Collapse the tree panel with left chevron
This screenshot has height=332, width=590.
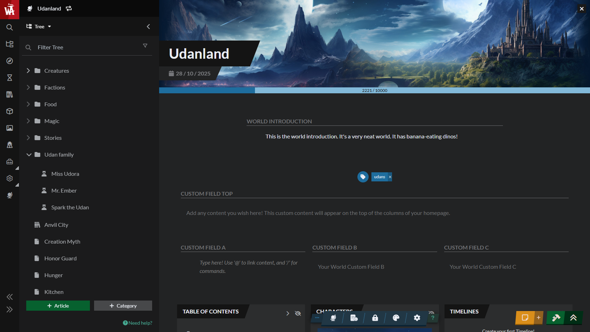[148, 27]
